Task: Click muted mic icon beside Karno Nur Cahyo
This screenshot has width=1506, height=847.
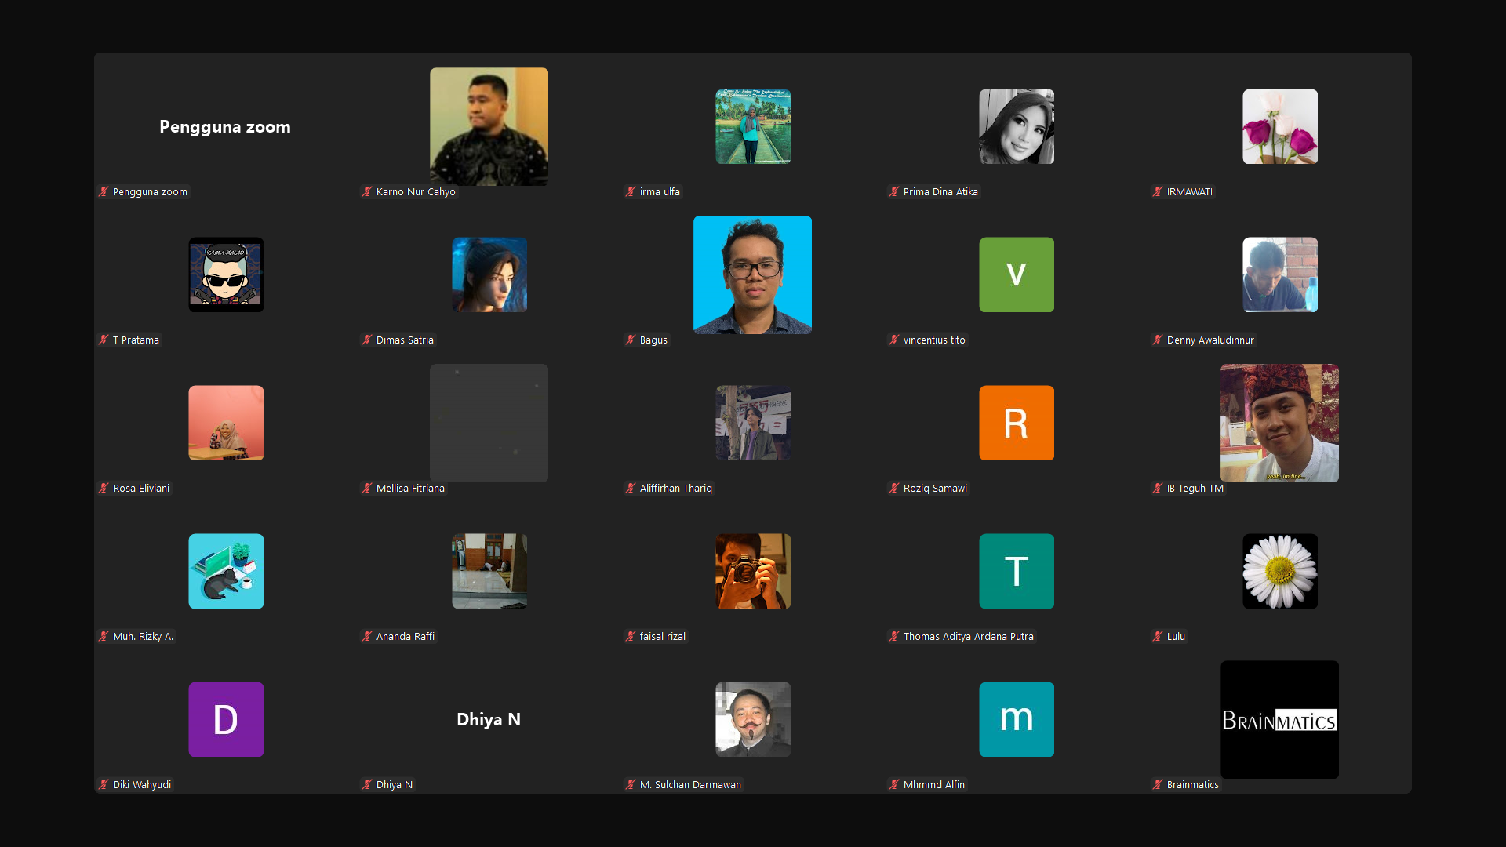Action: click(x=367, y=191)
